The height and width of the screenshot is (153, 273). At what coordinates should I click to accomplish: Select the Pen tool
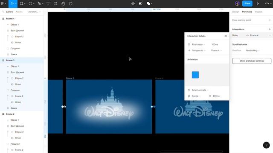point(39,4)
